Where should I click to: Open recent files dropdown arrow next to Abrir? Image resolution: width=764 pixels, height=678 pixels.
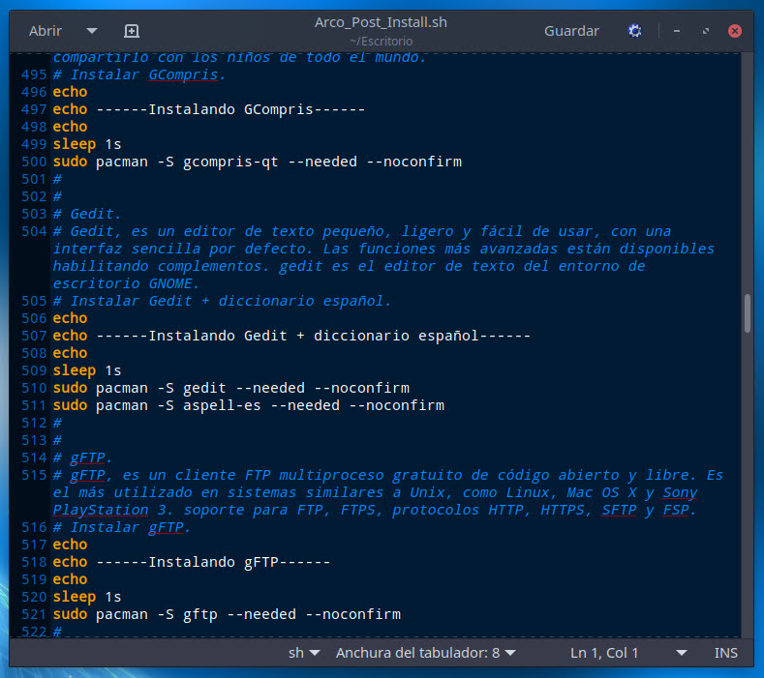pyautogui.click(x=92, y=31)
